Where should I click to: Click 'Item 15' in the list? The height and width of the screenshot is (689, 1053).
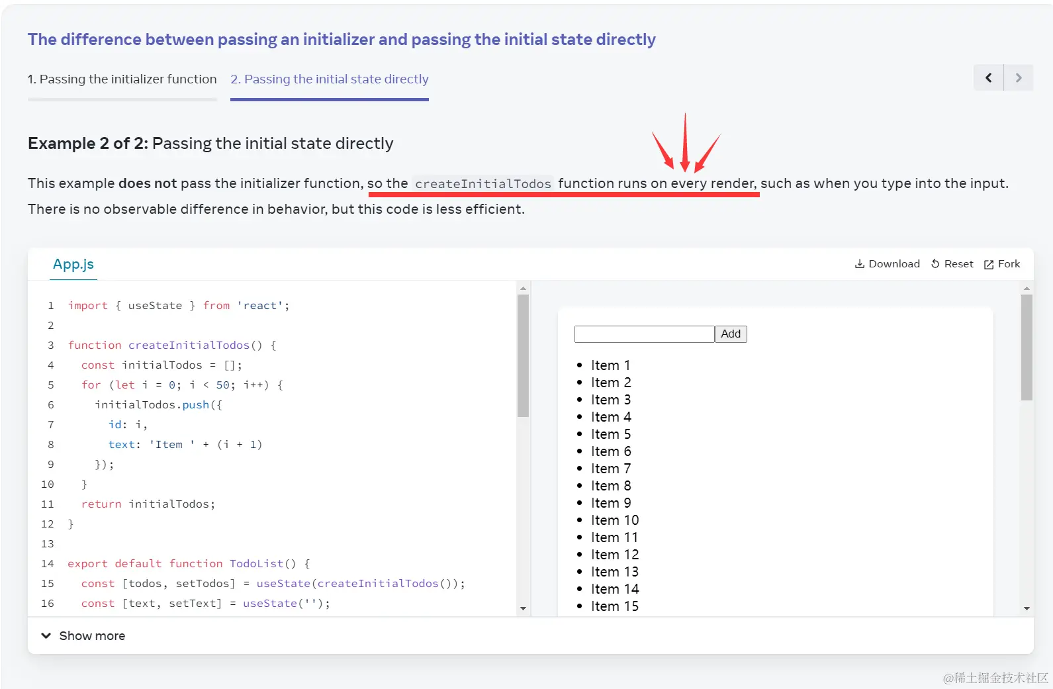click(x=615, y=606)
